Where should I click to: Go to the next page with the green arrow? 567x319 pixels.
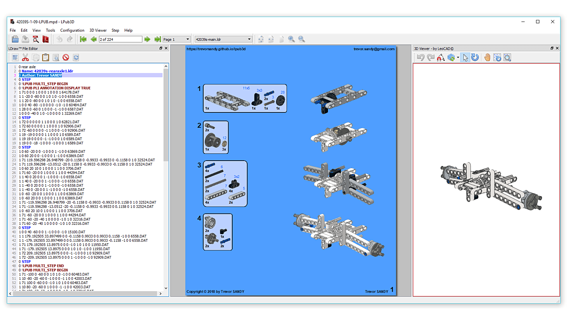coord(147,39)
